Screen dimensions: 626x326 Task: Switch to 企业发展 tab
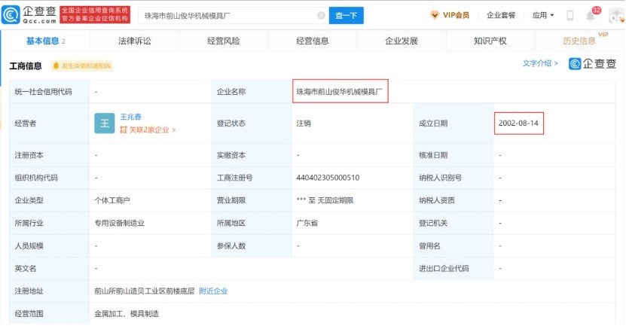click(402, 41)
